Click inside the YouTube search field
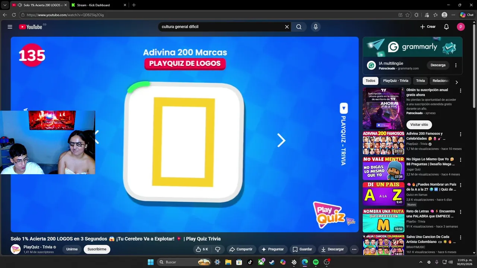This screenshot has height=268, width=477. pyautogui.click(x=222, y=27)
